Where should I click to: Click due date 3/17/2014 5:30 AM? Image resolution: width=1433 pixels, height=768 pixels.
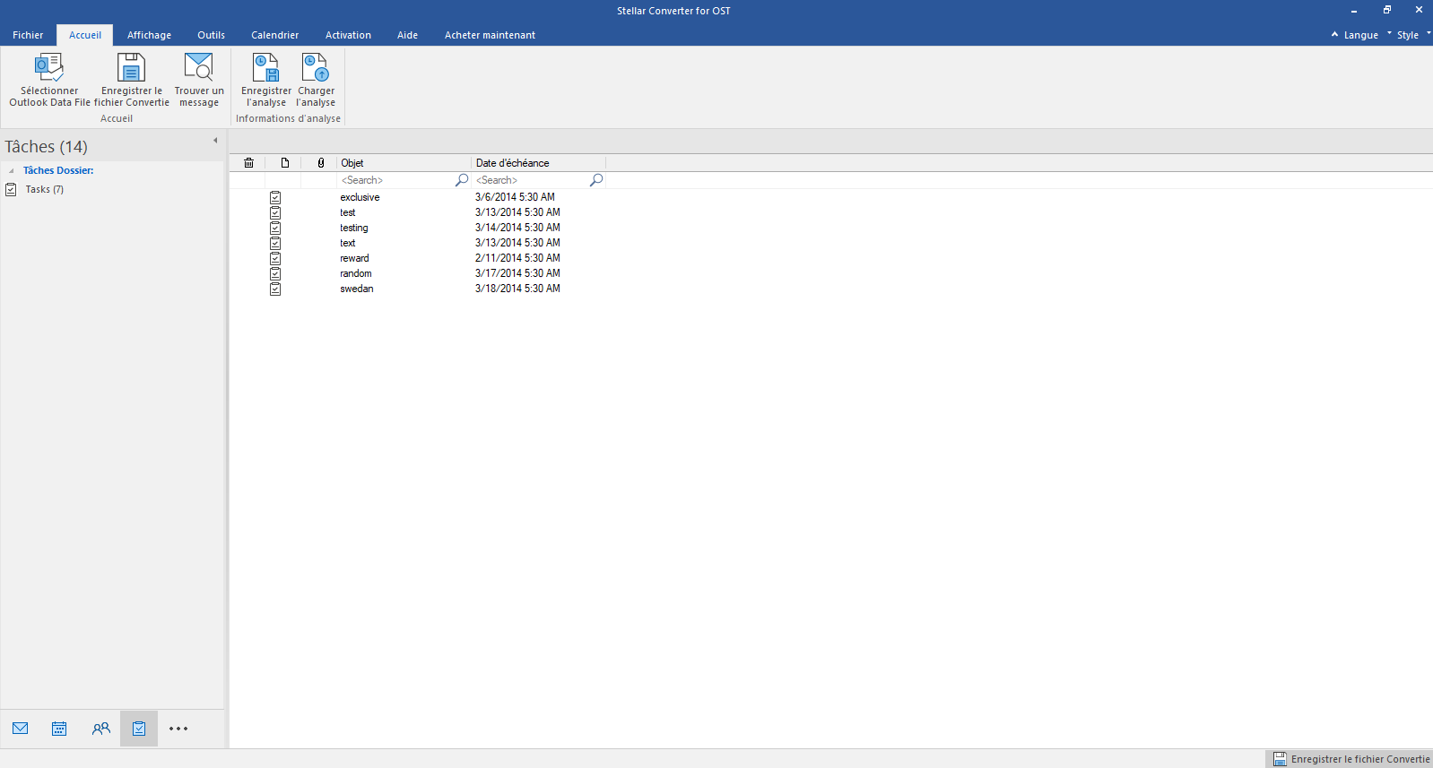pyautogui.click(x=517, y=273)
